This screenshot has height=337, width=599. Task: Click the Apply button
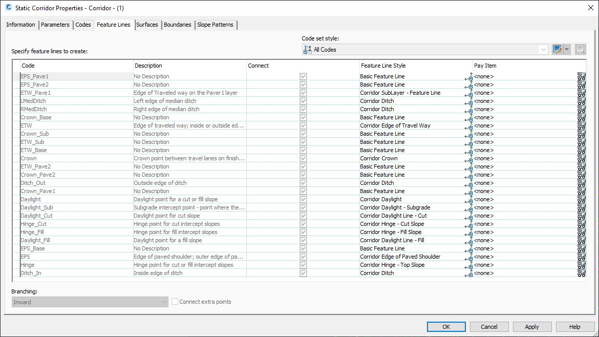532,326
